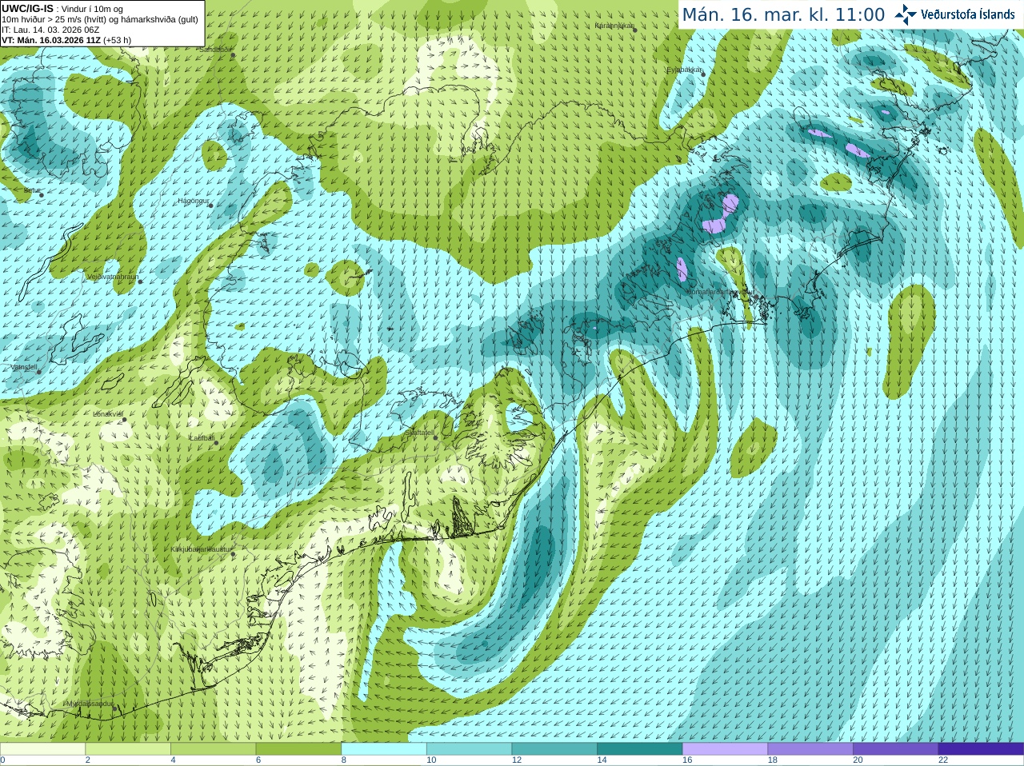Screen dimensions: 1024x766
Task: Click the 10m hviður legend description line
Action: click(x=100, y=19)
